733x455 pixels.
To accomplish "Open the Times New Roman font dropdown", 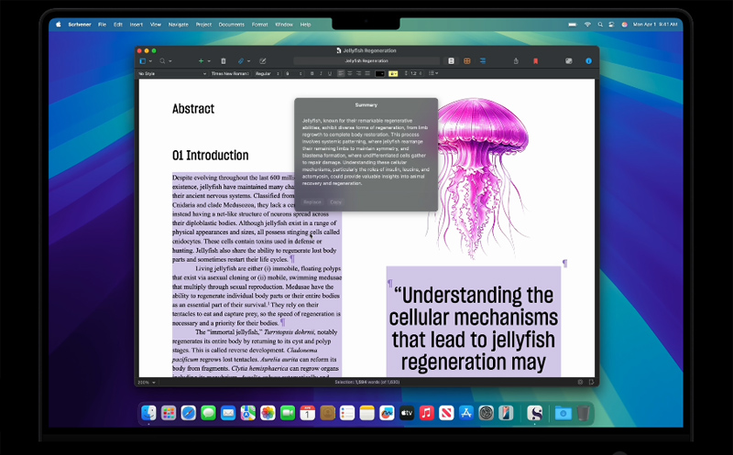I will coord(229,73).
